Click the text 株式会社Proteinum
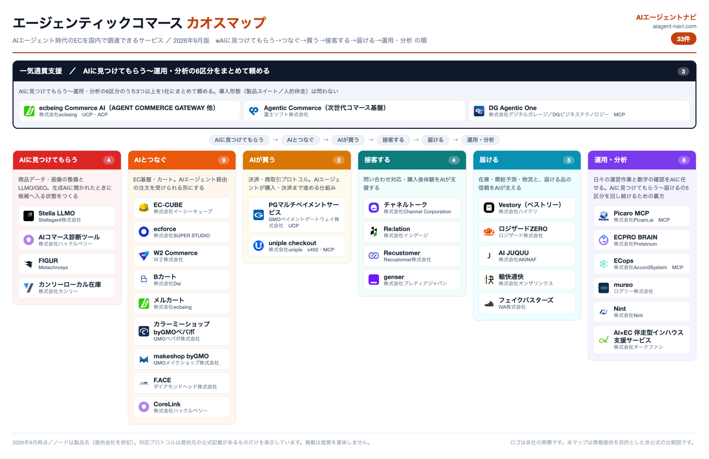 pos(635,244)
